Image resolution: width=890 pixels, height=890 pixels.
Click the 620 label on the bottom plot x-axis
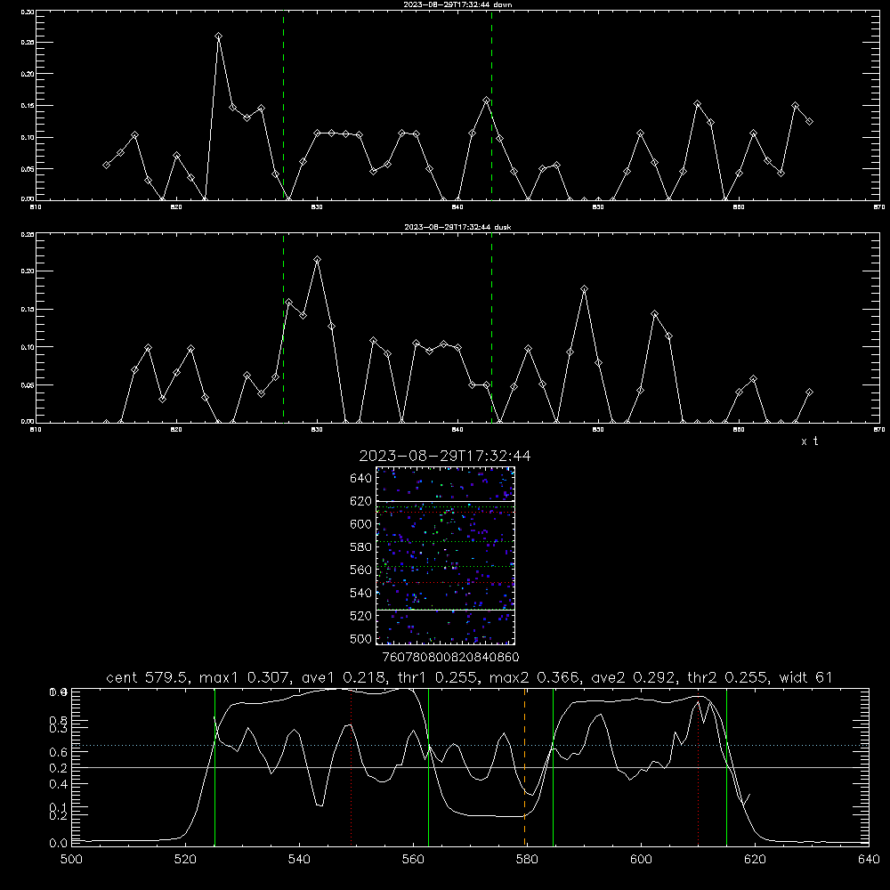[x=755, y=860]
